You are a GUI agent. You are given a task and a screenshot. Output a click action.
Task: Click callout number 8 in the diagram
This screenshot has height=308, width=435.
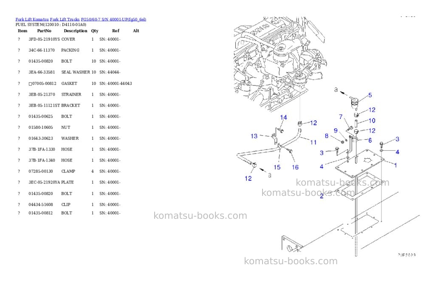tap(327, 136)
